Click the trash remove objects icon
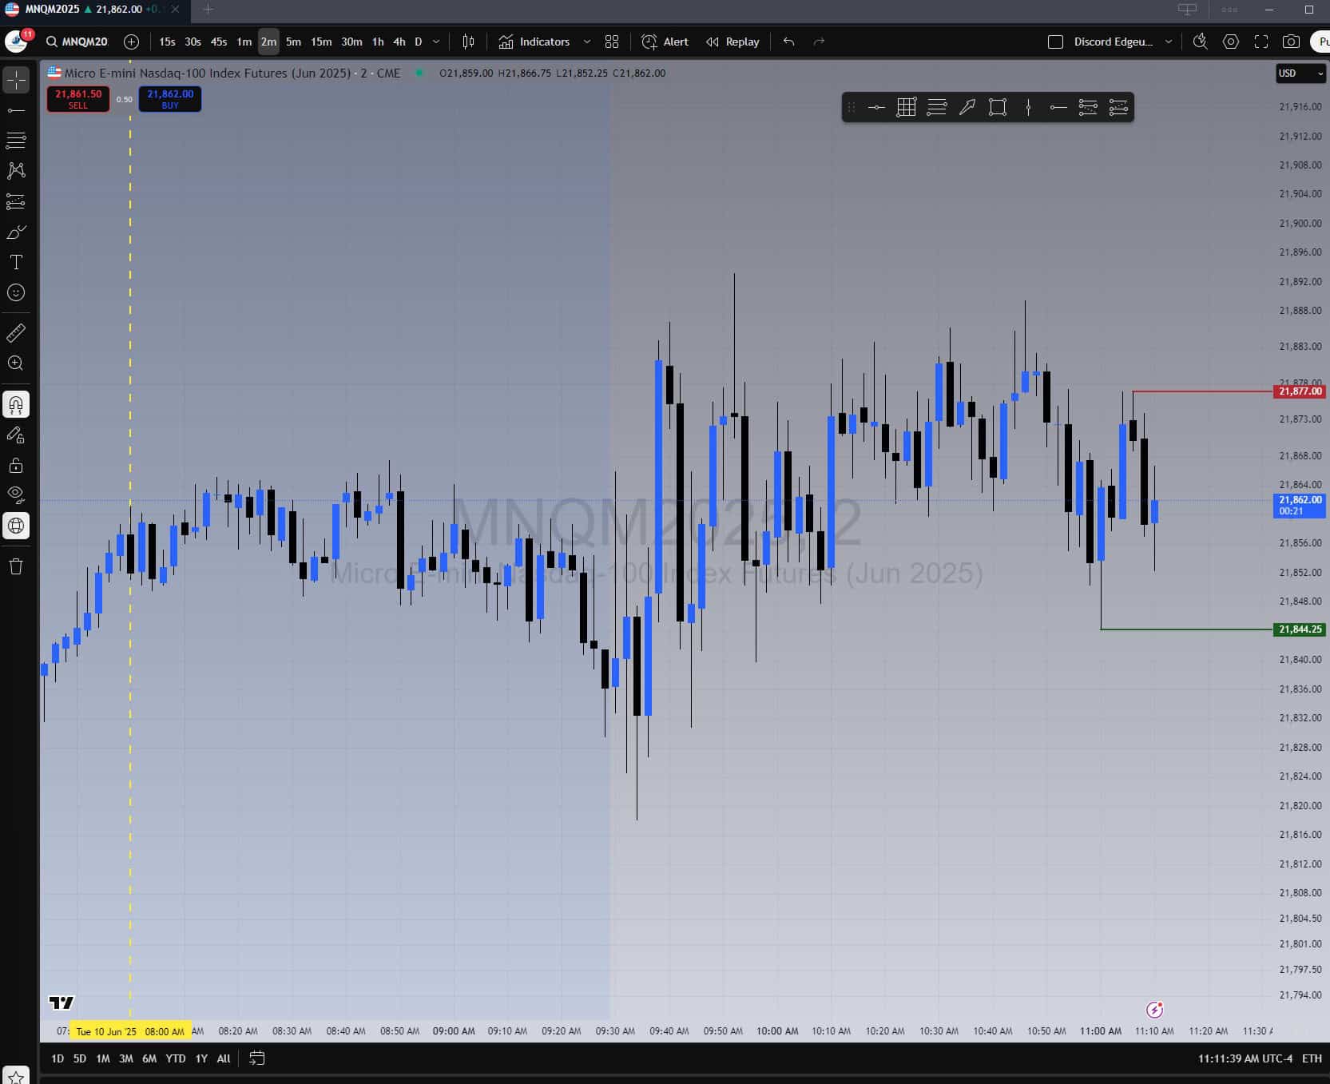1330x1084 pixels. click(x=16, y=566)
